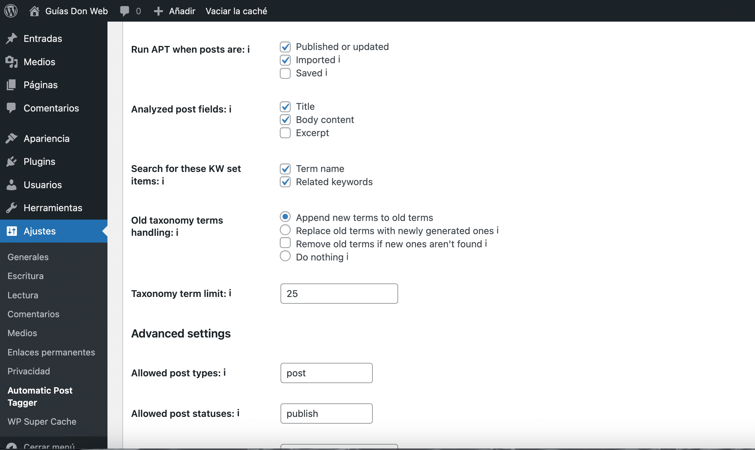Click the Herramientas wrench icon
The image size is (755, 450).
tap(11, 208)
